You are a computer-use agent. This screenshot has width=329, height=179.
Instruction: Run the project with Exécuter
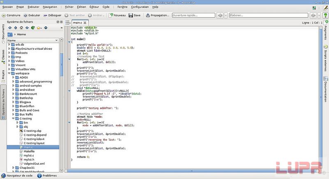click(x=32, y=15)
